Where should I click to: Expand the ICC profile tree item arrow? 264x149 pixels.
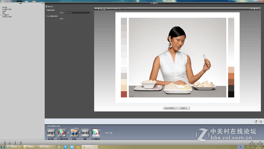(x=1, y=15)
